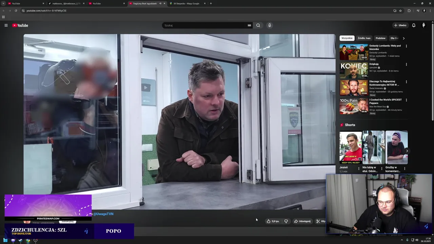The width and height of the screenshot is (434, 244).
Task: Click the youtube.com address bar
Action: click(209, 11)
